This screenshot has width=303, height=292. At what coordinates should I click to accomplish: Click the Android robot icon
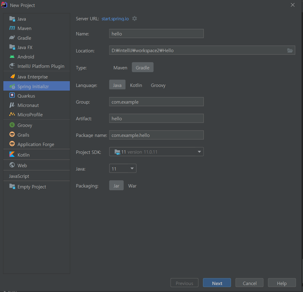[x=12, y=57]
